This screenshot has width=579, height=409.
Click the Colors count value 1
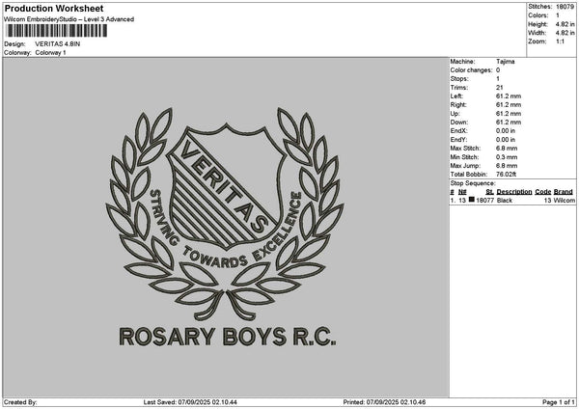tap(558, 15)
